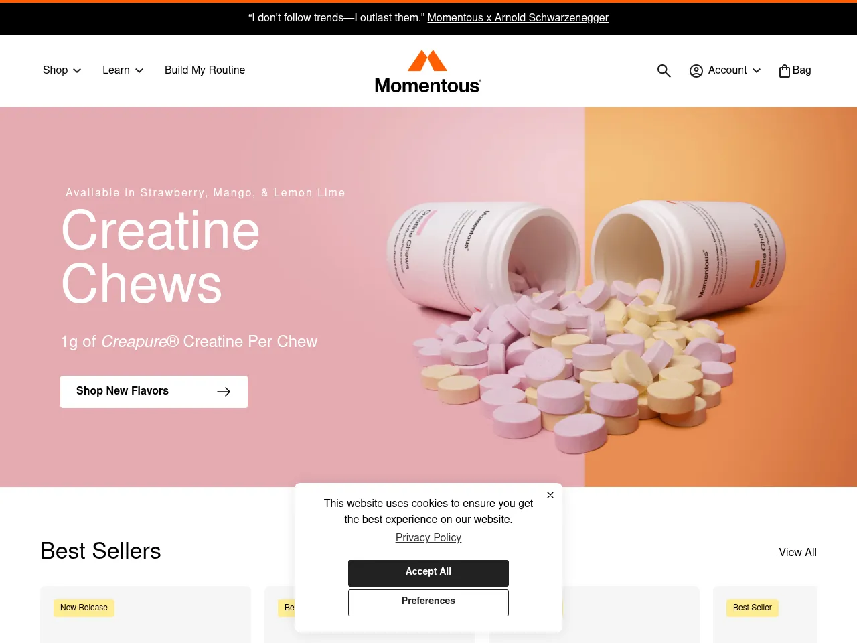Open the shopping Bag icon

785,70
